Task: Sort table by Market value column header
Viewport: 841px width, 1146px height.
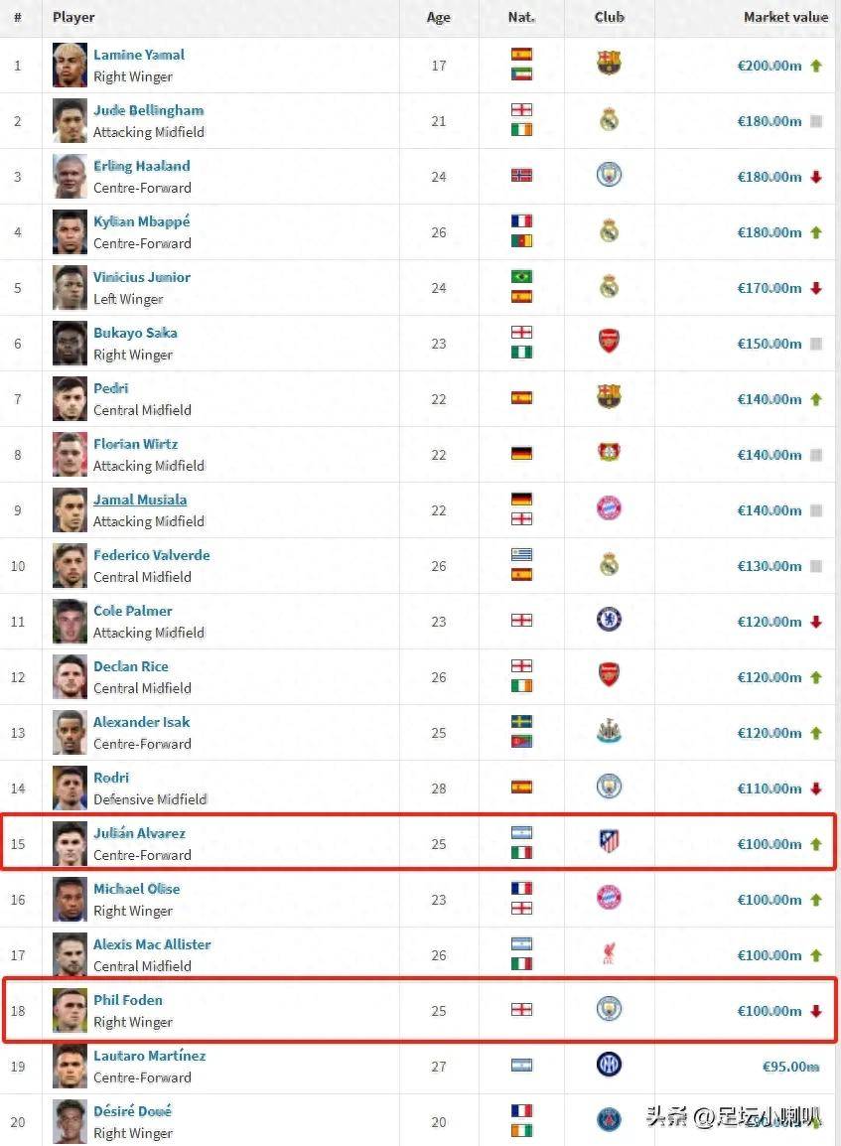Action: click(785, 17)
